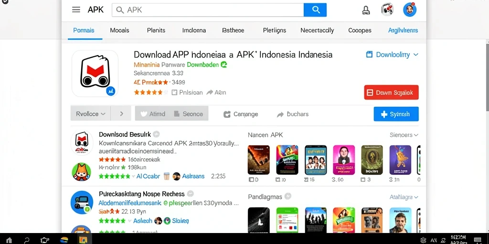Expand the Sienoers dropdown
Image resolution: width=489 pixels, height=244 pixels.
404,135
